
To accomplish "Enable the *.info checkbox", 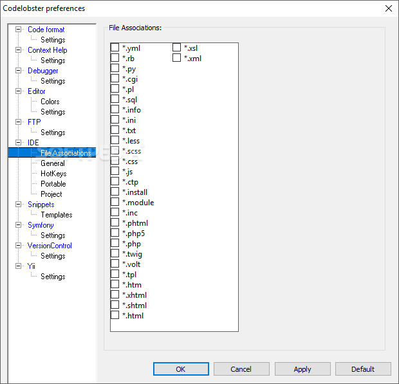I will click(x=115, y=109).
